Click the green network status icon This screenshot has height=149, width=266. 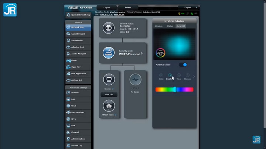pos(192,14)
